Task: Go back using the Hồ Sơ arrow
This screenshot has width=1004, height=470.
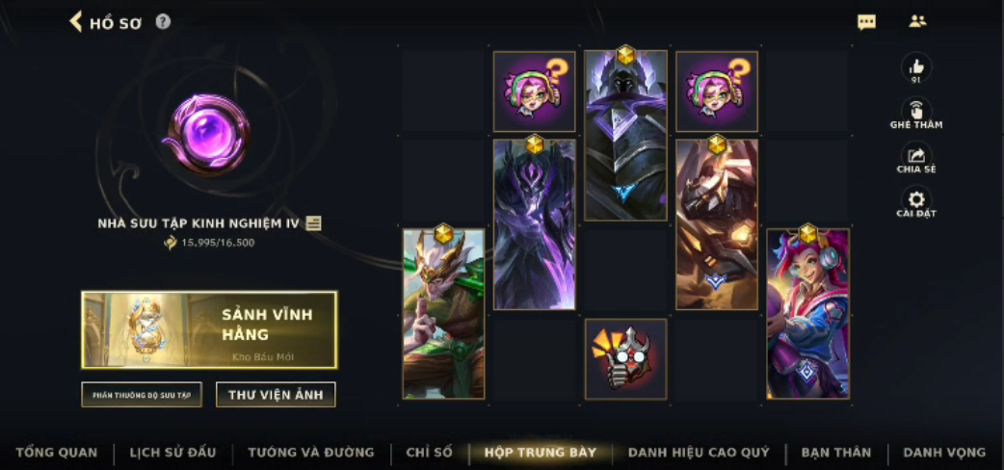Action: [x=75, y=22]
